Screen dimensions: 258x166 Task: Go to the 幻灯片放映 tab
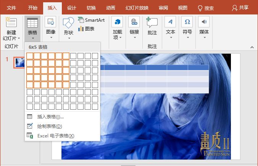pyautogui.click(x=137, y=8)
